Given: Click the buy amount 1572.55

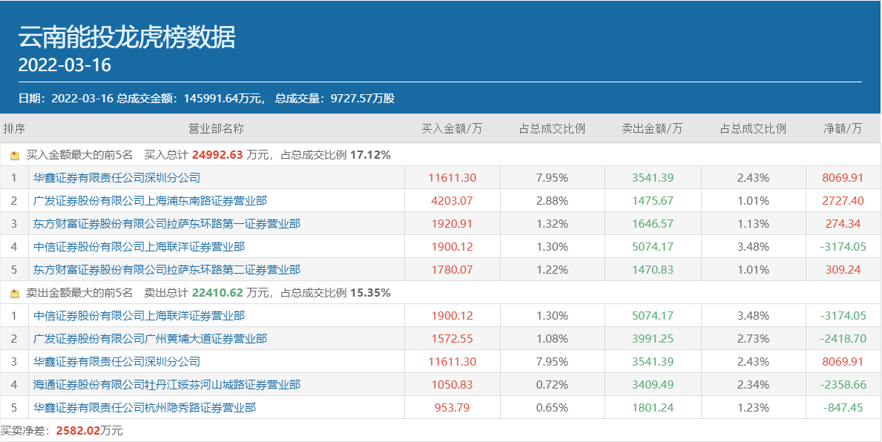Looking at the screenshot, I should [x=452, y=339].
